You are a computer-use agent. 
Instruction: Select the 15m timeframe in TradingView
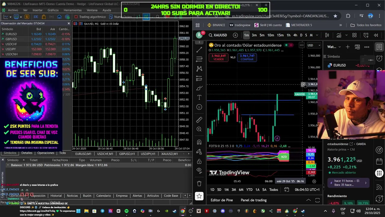pos(280,35)
